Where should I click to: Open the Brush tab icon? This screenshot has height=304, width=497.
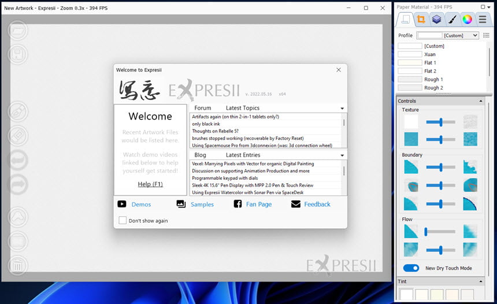pos(452,19)
